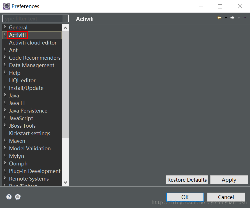This screenshot has height=208, width=250.
Task: Open the back history dropdown arrow
Action: (226, 18)
